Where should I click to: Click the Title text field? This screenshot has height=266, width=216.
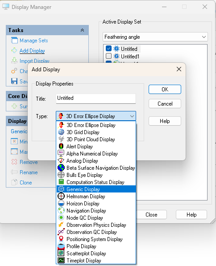pyautogui.click(x=96, y=98)
